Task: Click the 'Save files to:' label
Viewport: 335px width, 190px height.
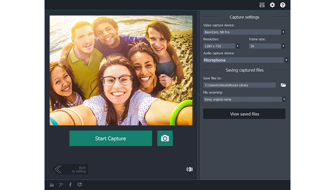Action: [212, 78]
